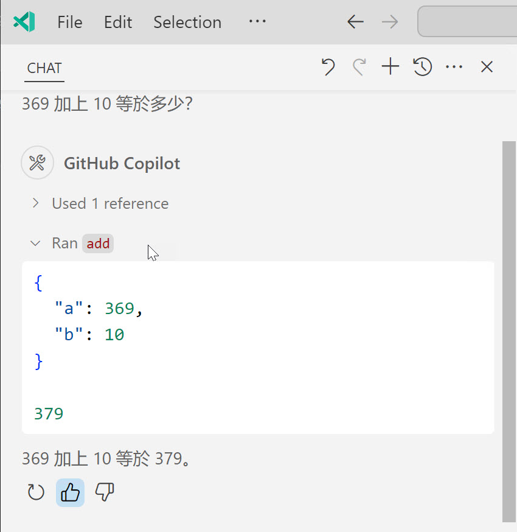Open the File menu
The width and height of the screenshot is (517, 532).
click(69, 23)
